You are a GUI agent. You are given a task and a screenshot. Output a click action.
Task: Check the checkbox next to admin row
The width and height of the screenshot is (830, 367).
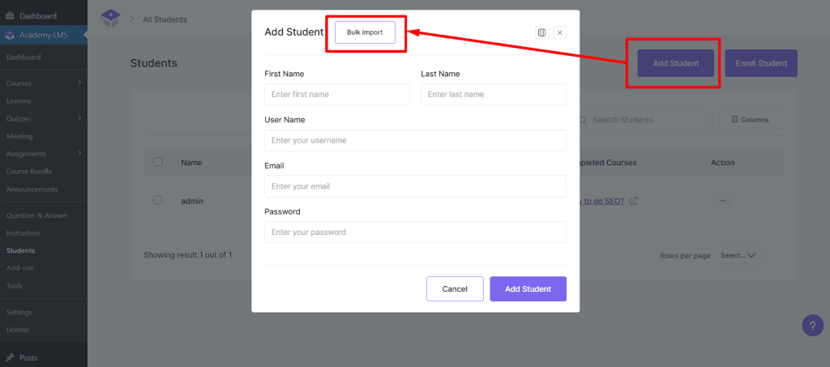coord(158,200)
